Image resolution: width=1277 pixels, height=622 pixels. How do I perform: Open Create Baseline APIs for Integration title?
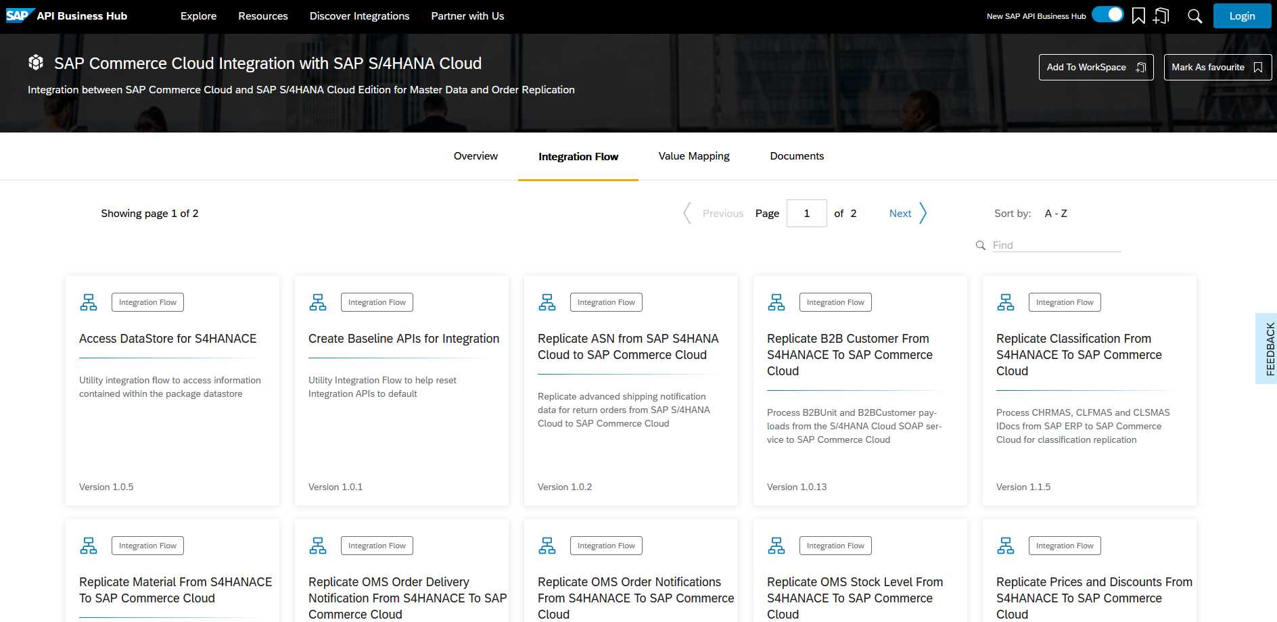tap(404, 339)
